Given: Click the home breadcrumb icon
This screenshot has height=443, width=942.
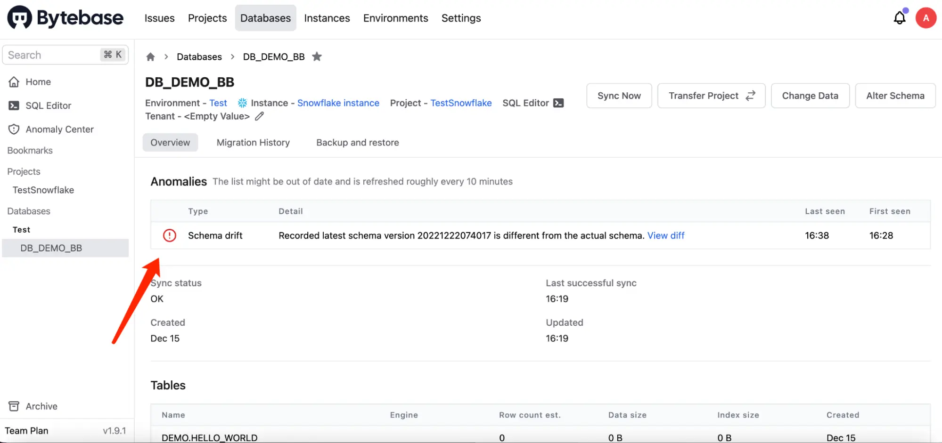Looking at the screenshot, I should [x=150, y=57].
